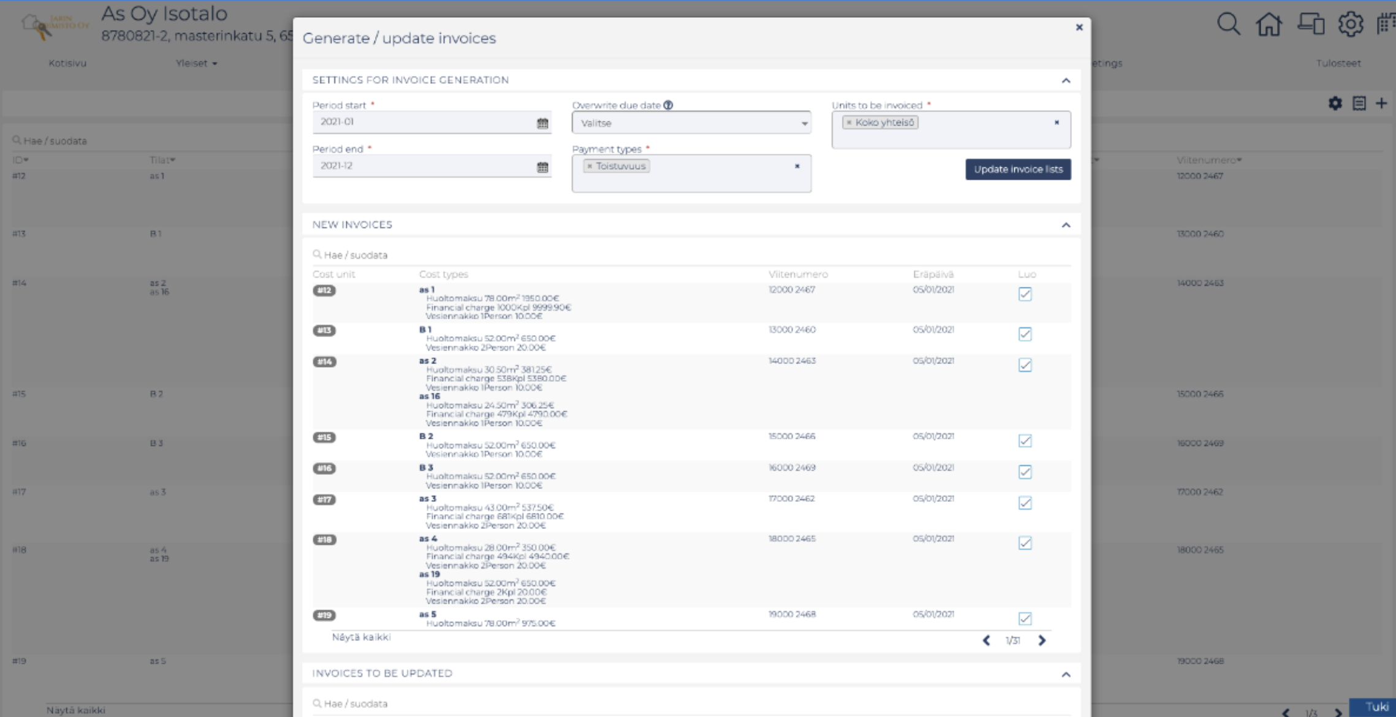Screen dimensions: 1396x717
Task: Click Näytä kaikki under new invoices
Action: pyautogui.click(x=361, y=637)
